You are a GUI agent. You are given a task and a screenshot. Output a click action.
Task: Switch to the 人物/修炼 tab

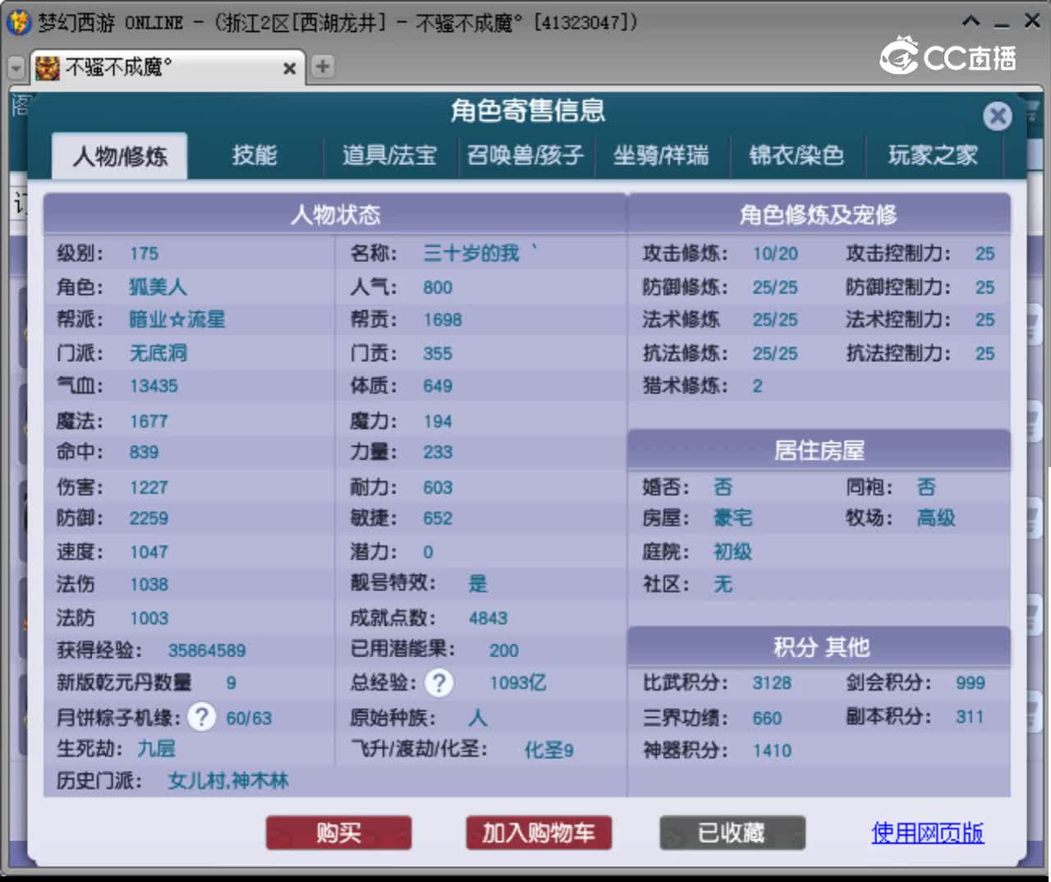120,155
